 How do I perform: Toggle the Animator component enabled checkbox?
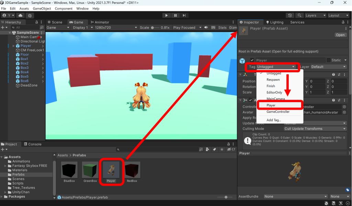[x=251, y=100]
